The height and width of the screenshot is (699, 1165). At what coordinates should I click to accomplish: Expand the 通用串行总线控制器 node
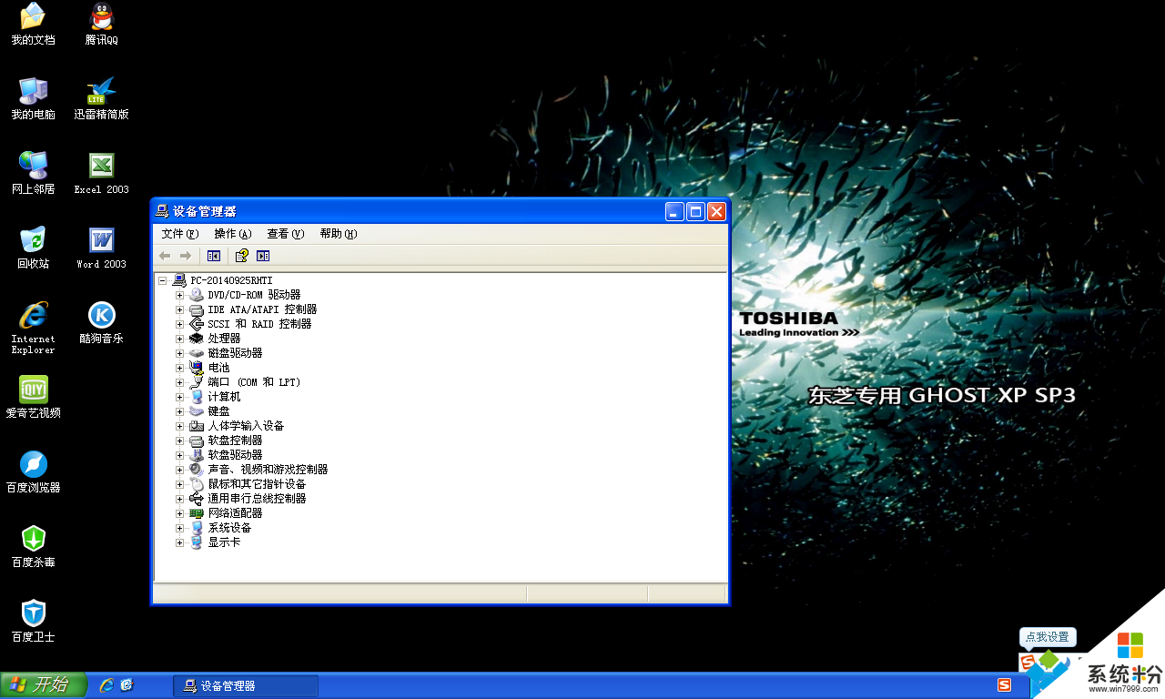point(180,499)
